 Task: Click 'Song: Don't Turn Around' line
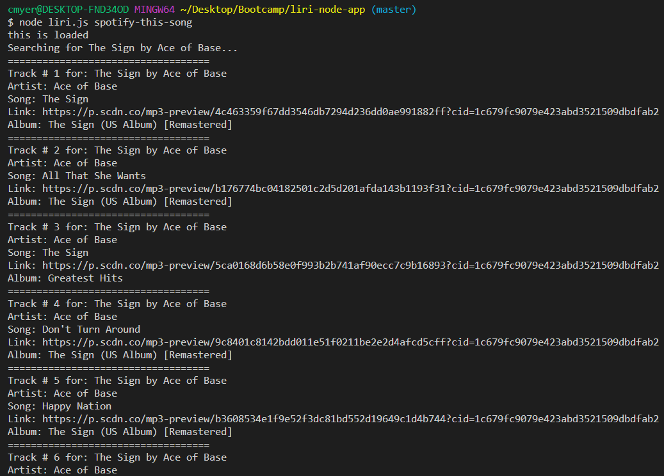tap(74, 329)
